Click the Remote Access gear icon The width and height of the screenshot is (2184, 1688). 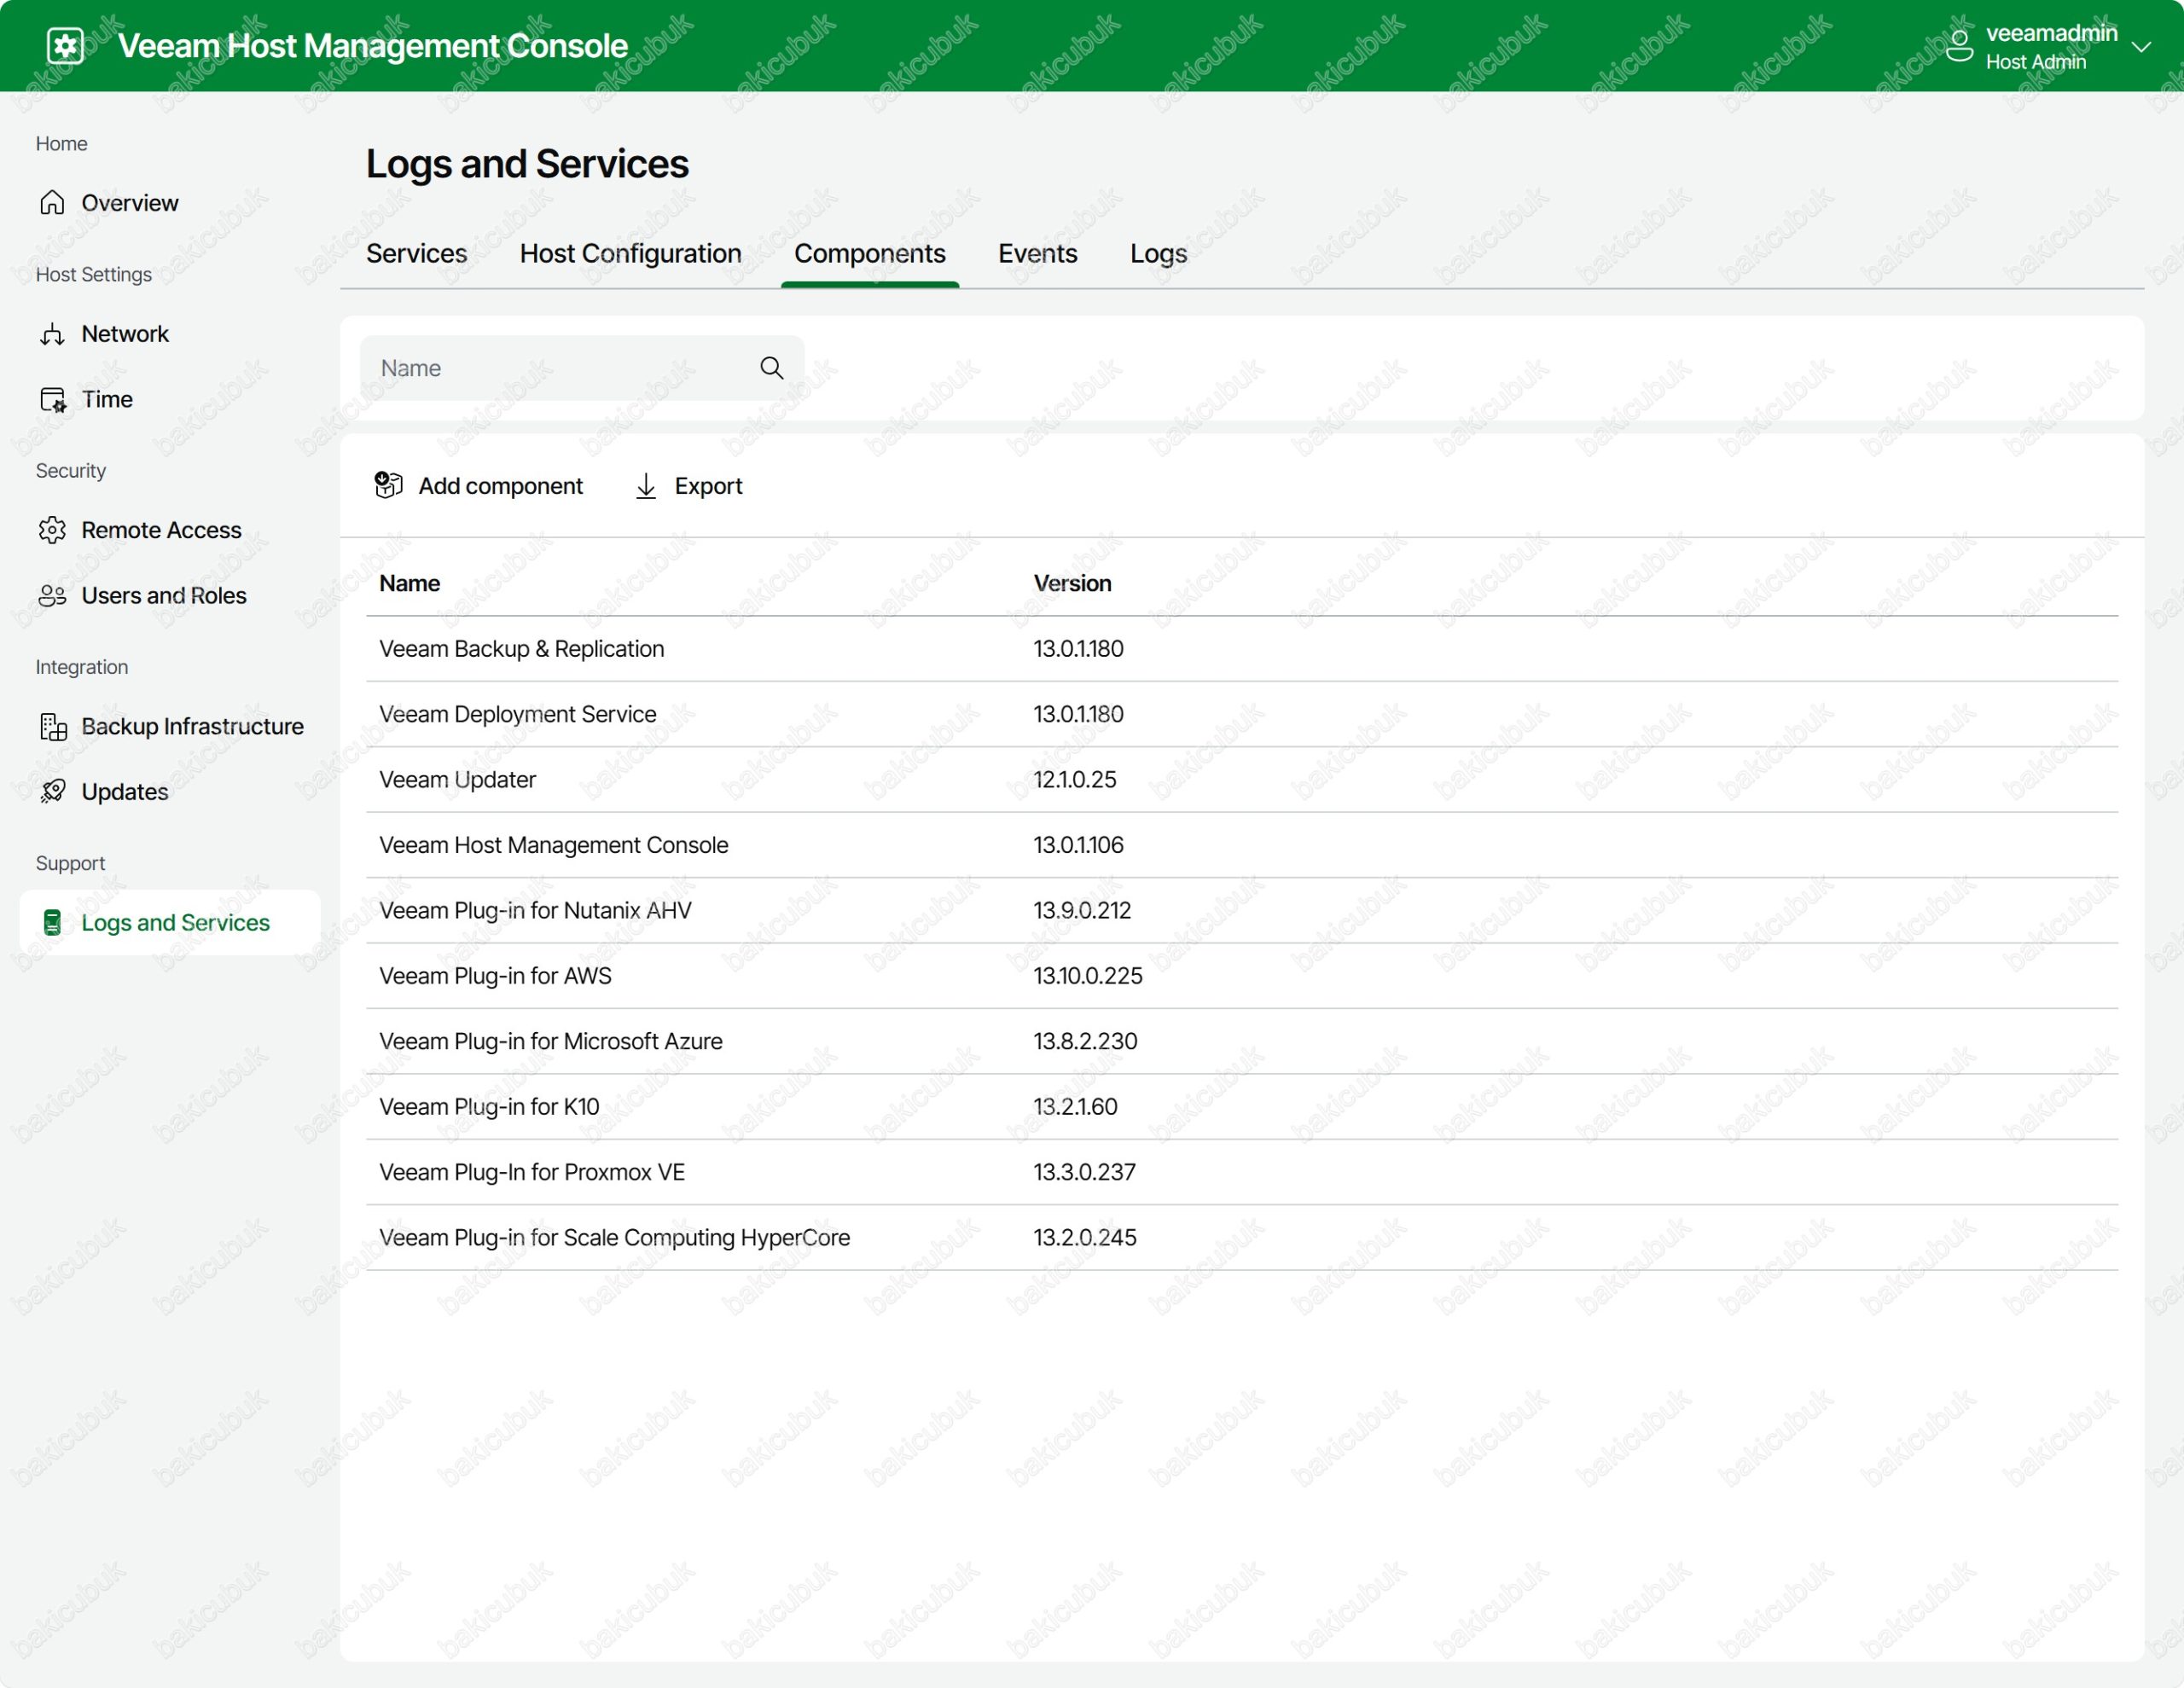52,530
